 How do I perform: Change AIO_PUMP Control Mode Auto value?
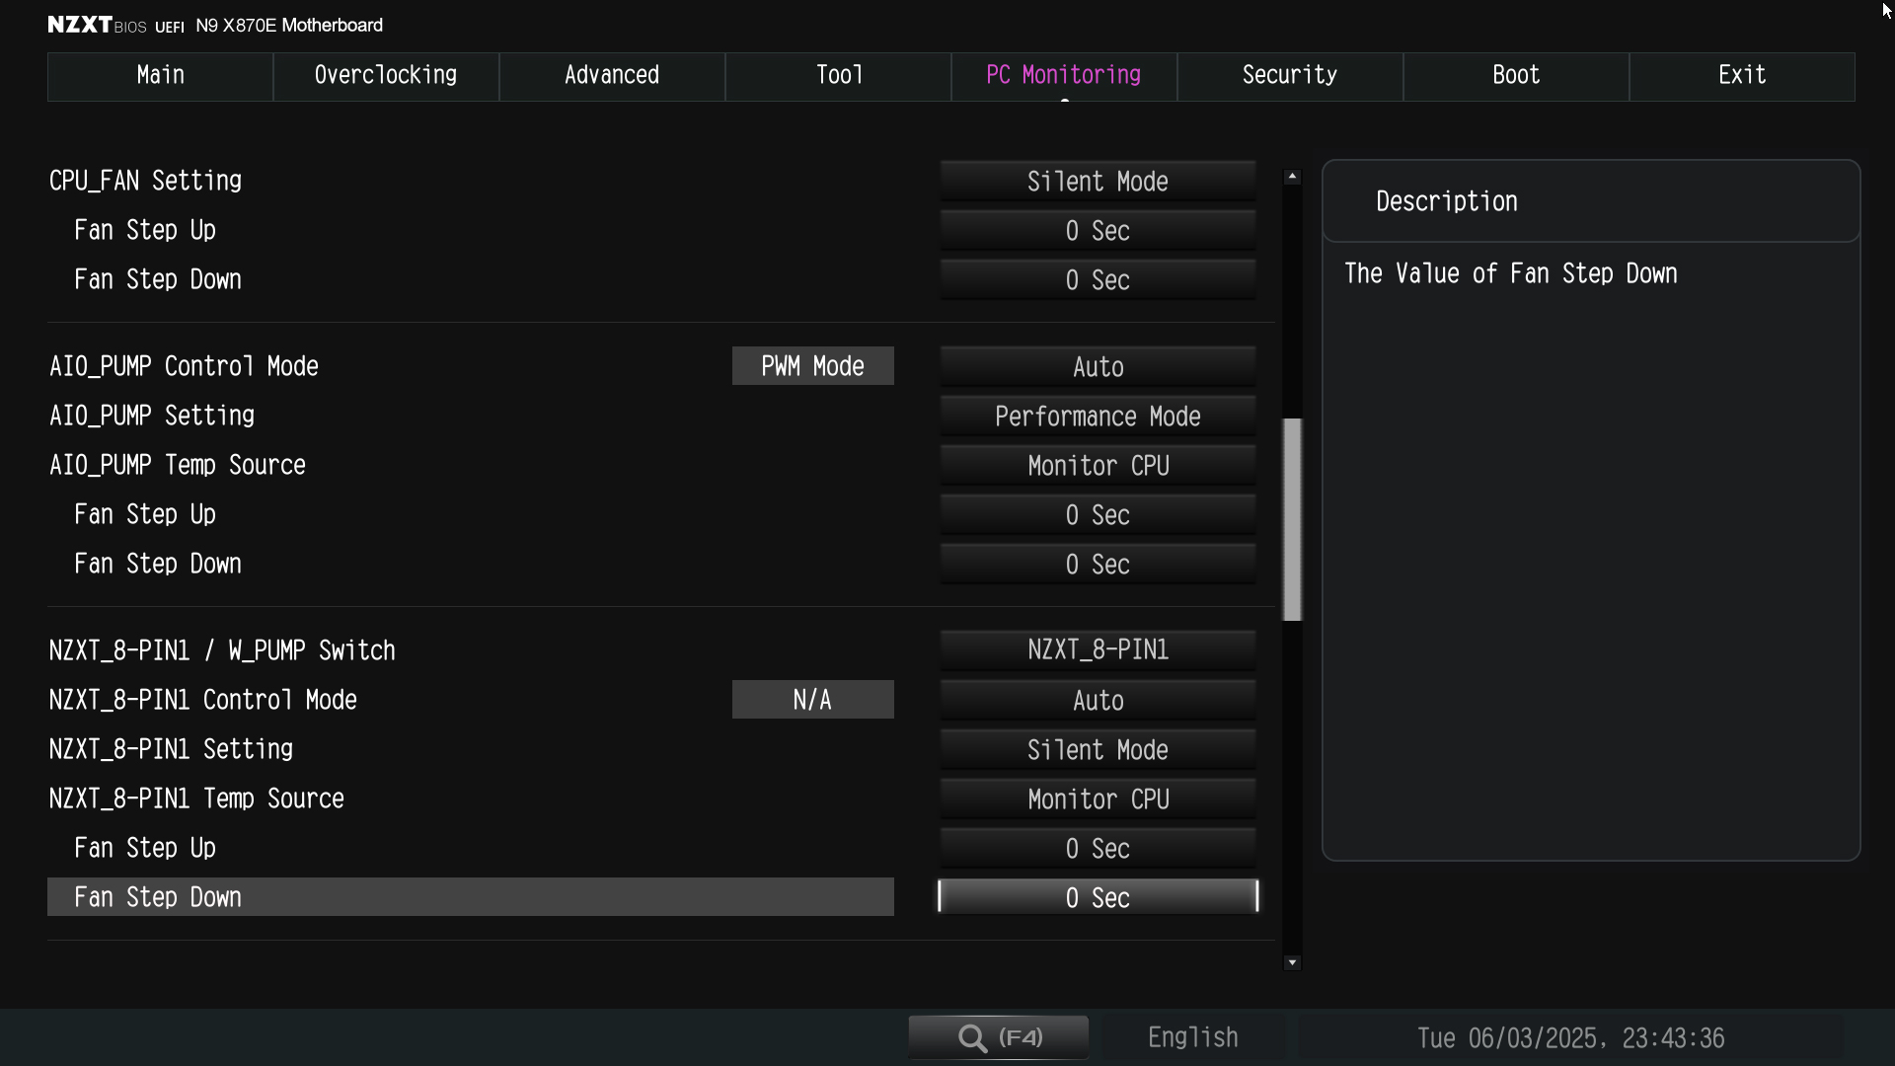pyautogui.click(x=1098, y=367)
